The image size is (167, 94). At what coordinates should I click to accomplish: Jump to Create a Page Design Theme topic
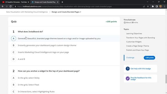(x=138, y=46)
